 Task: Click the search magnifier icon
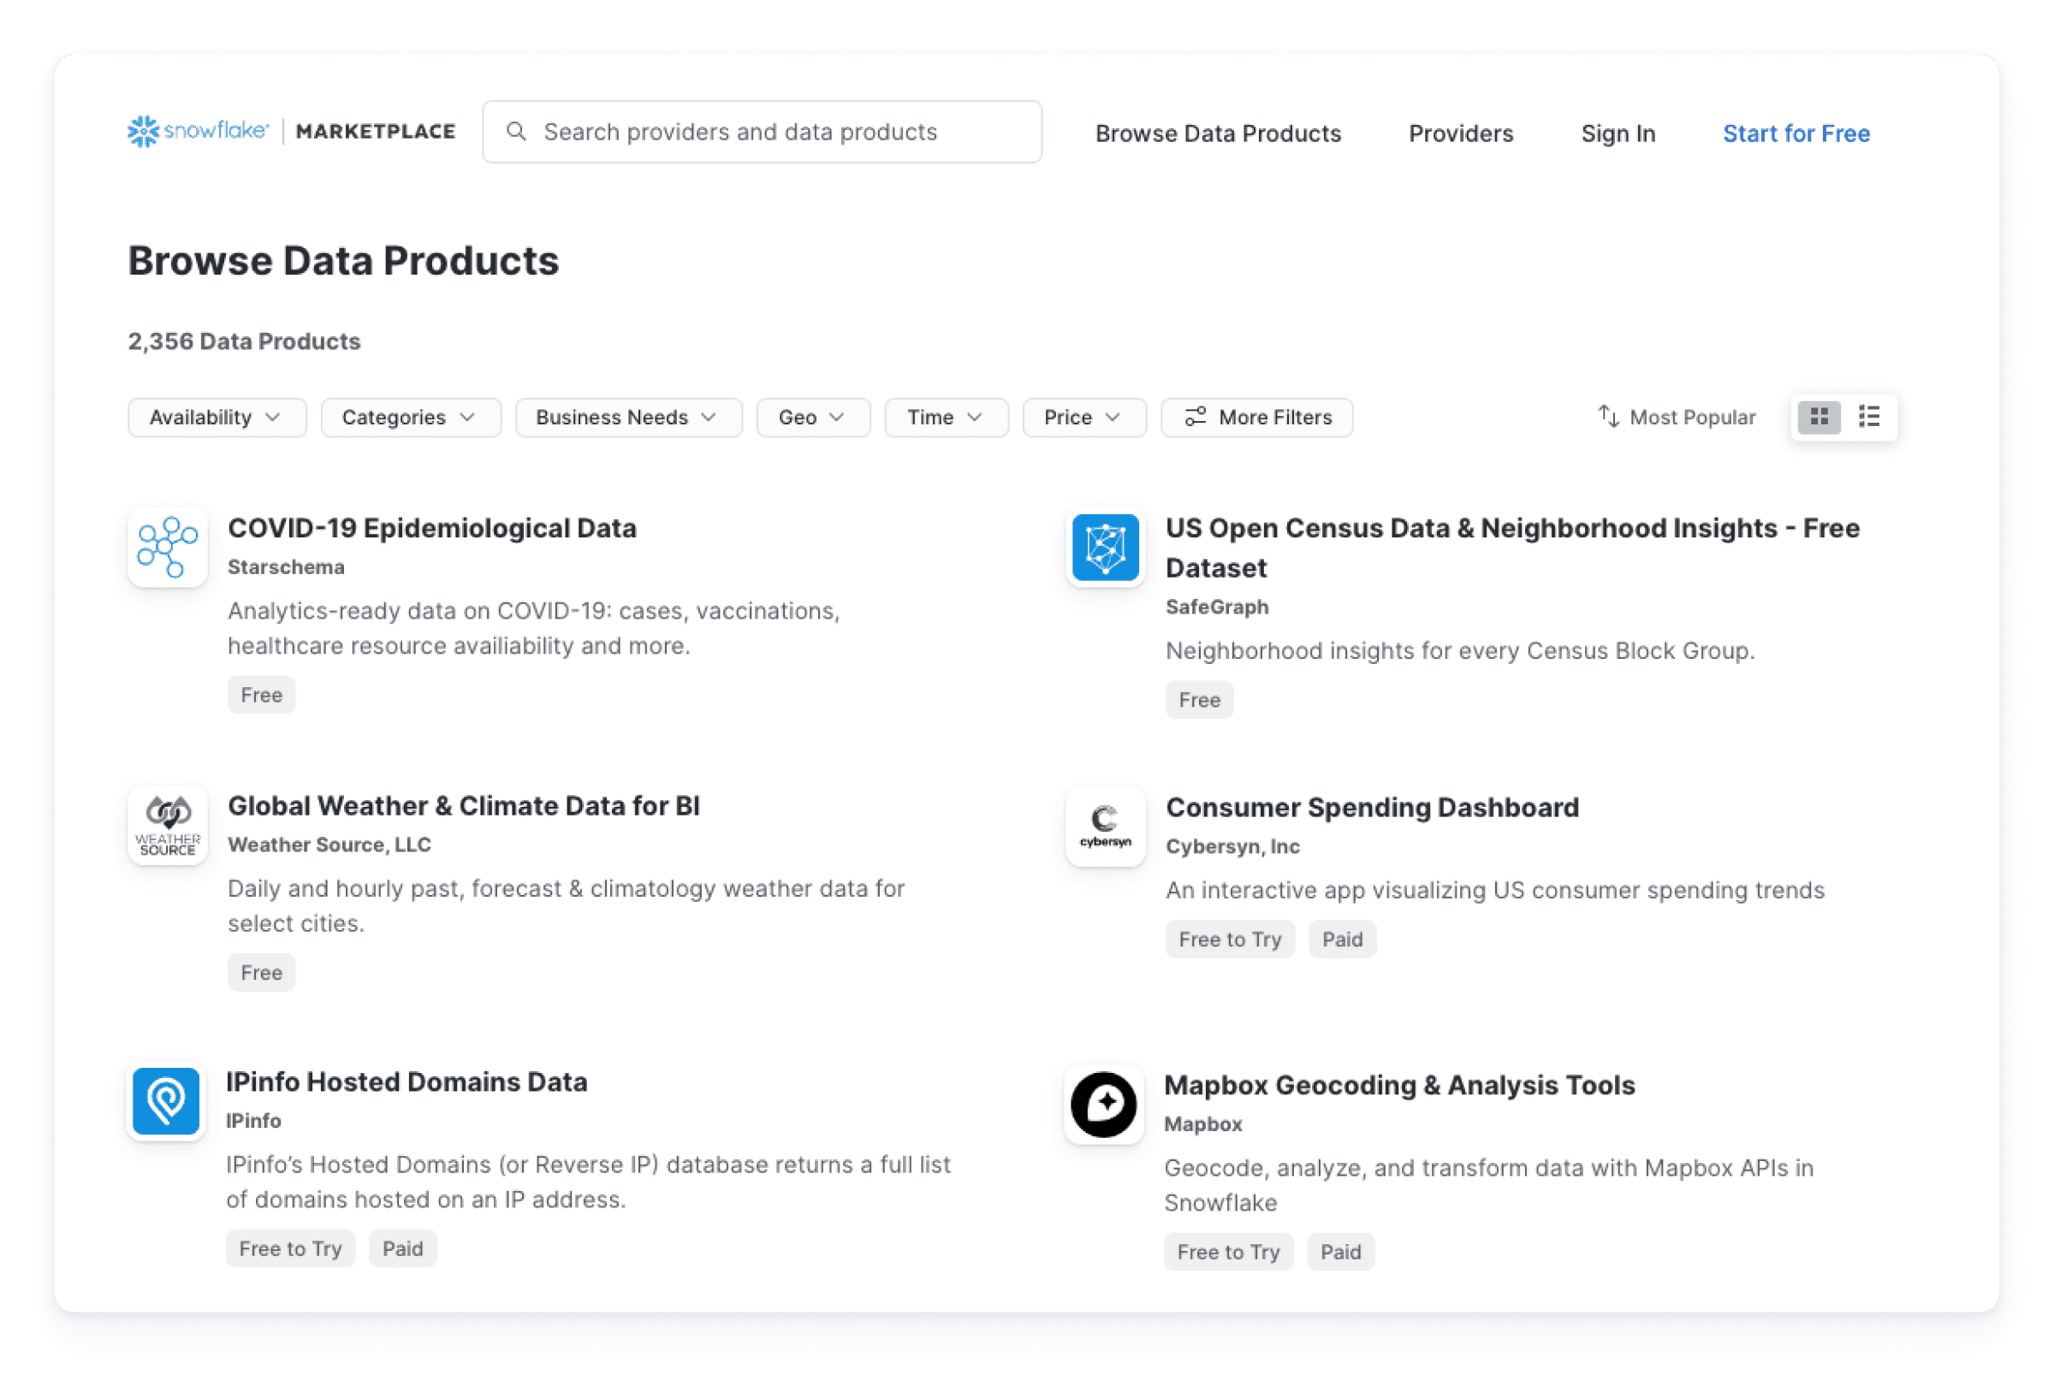(x=517, y=130)
